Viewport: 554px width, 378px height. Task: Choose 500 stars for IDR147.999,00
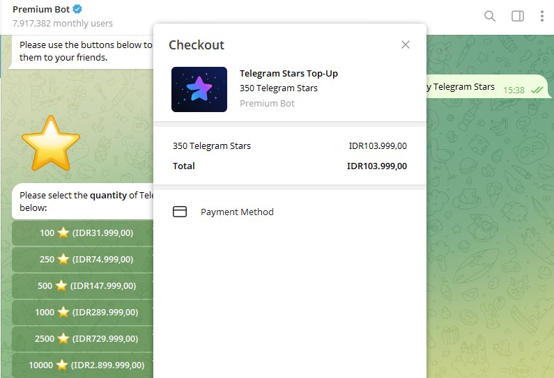(84, 286)
